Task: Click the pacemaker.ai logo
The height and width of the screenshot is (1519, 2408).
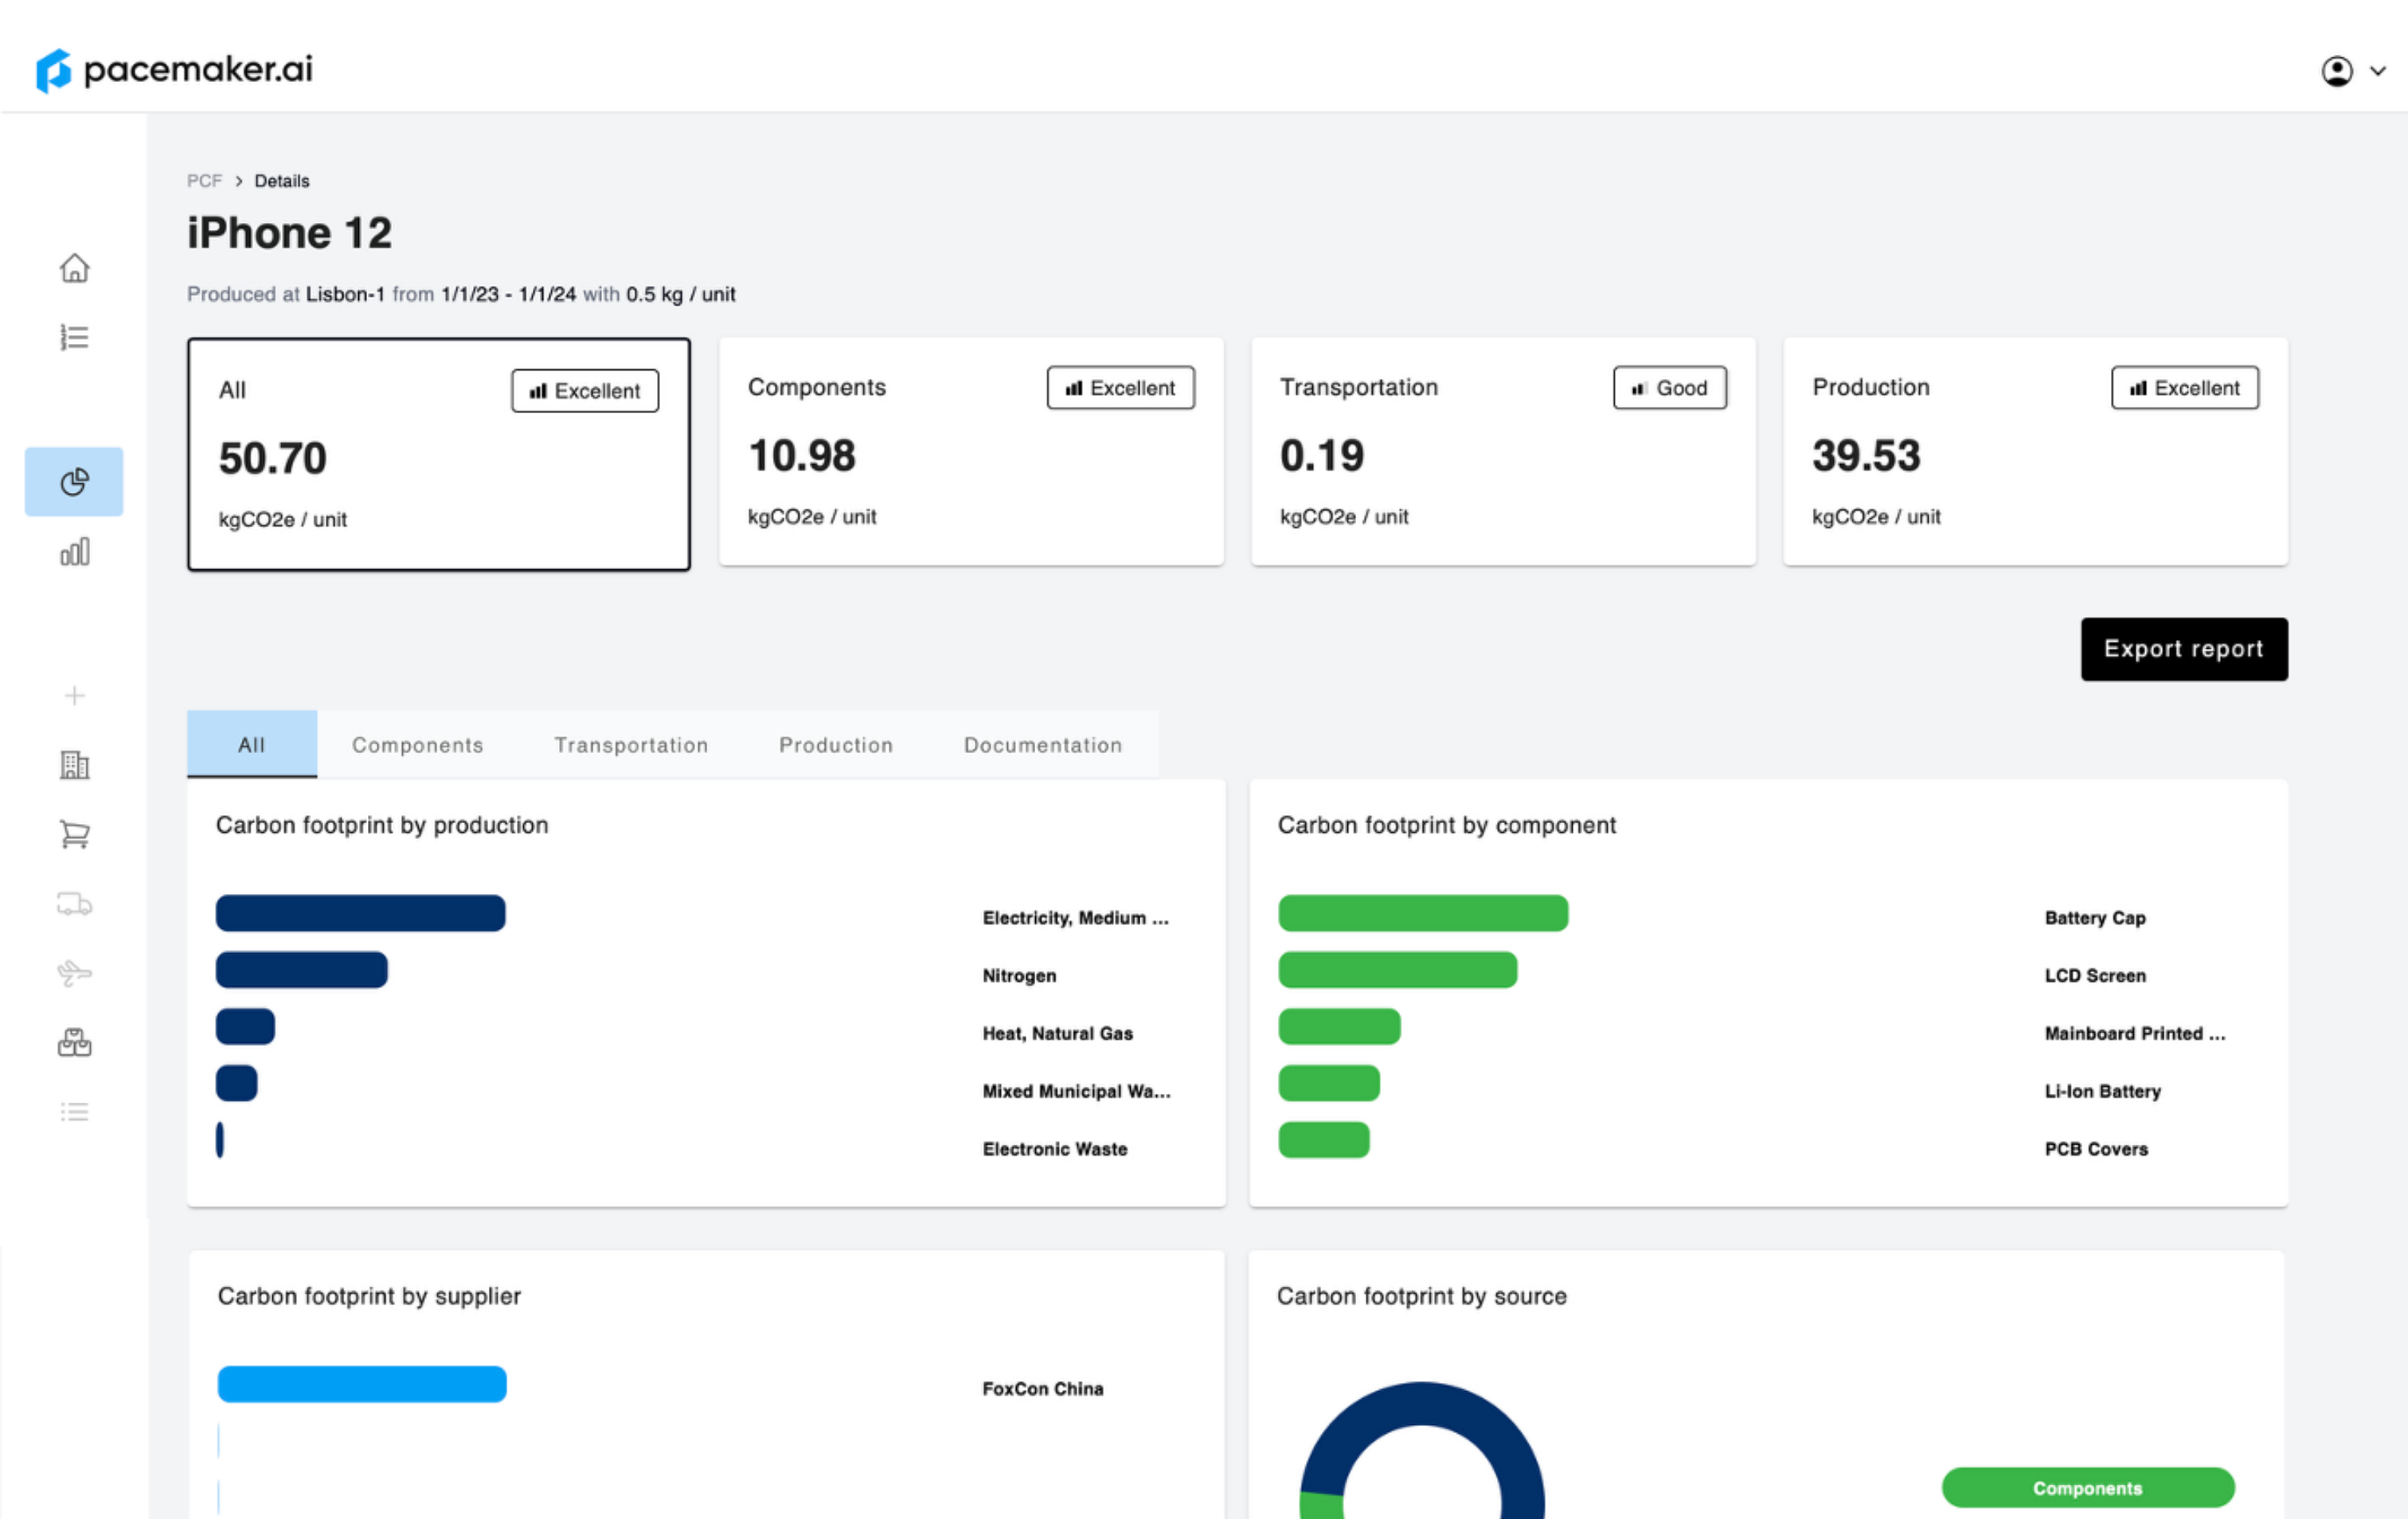Action: click(x=174, y=70)
